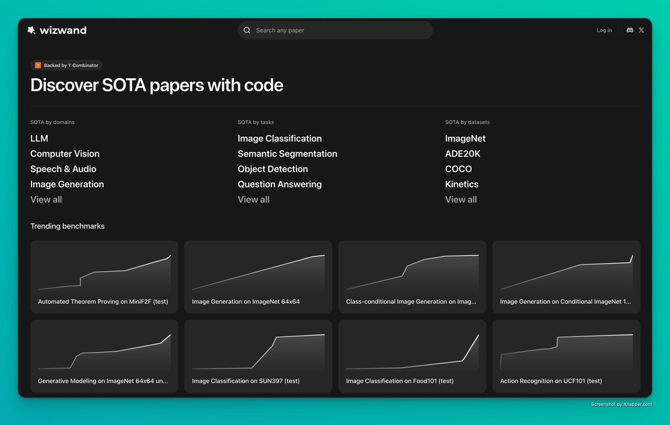Open the Backed by Y Combinator badge
Image resolution: width=670 pixels, height=425 pixels.
pos(66,65)
